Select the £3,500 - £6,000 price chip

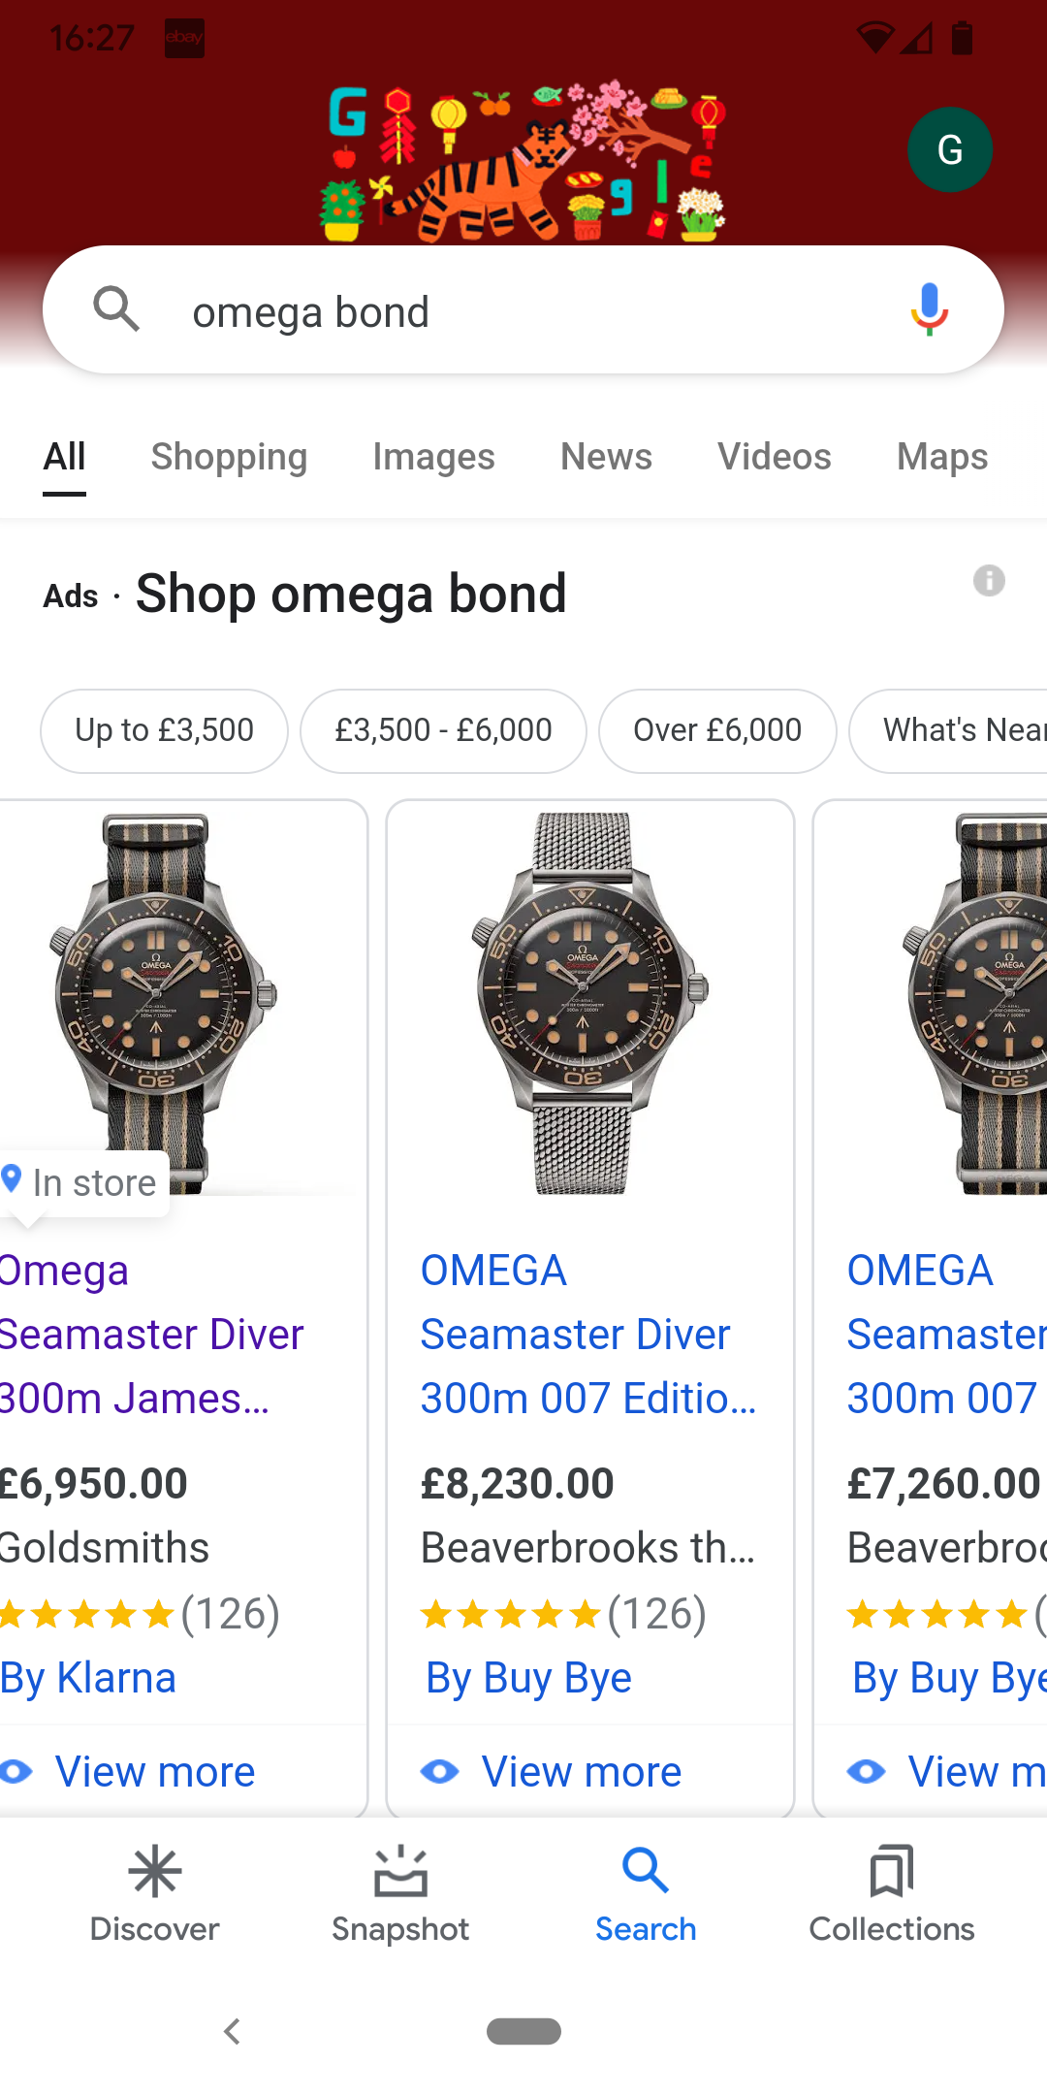coord(443,730)
